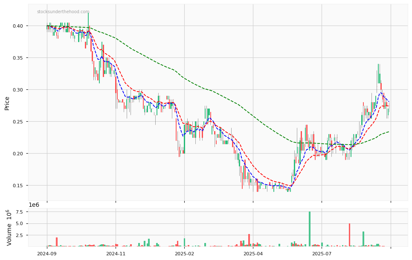Click the 0.30 price axis label
The width and height of the screenshot is (412, 260).
[x=17, y=90]
